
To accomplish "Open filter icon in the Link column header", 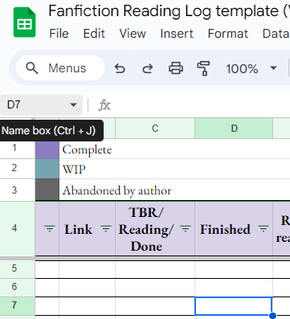I will 106,229.
